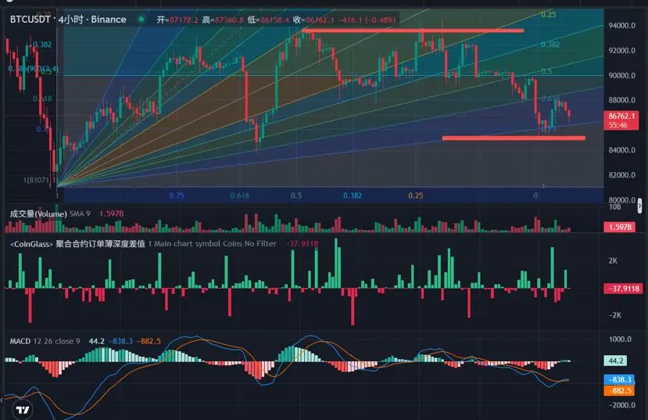Click the 44.2 MACD histogram axis label

click(x=615, y=361)
